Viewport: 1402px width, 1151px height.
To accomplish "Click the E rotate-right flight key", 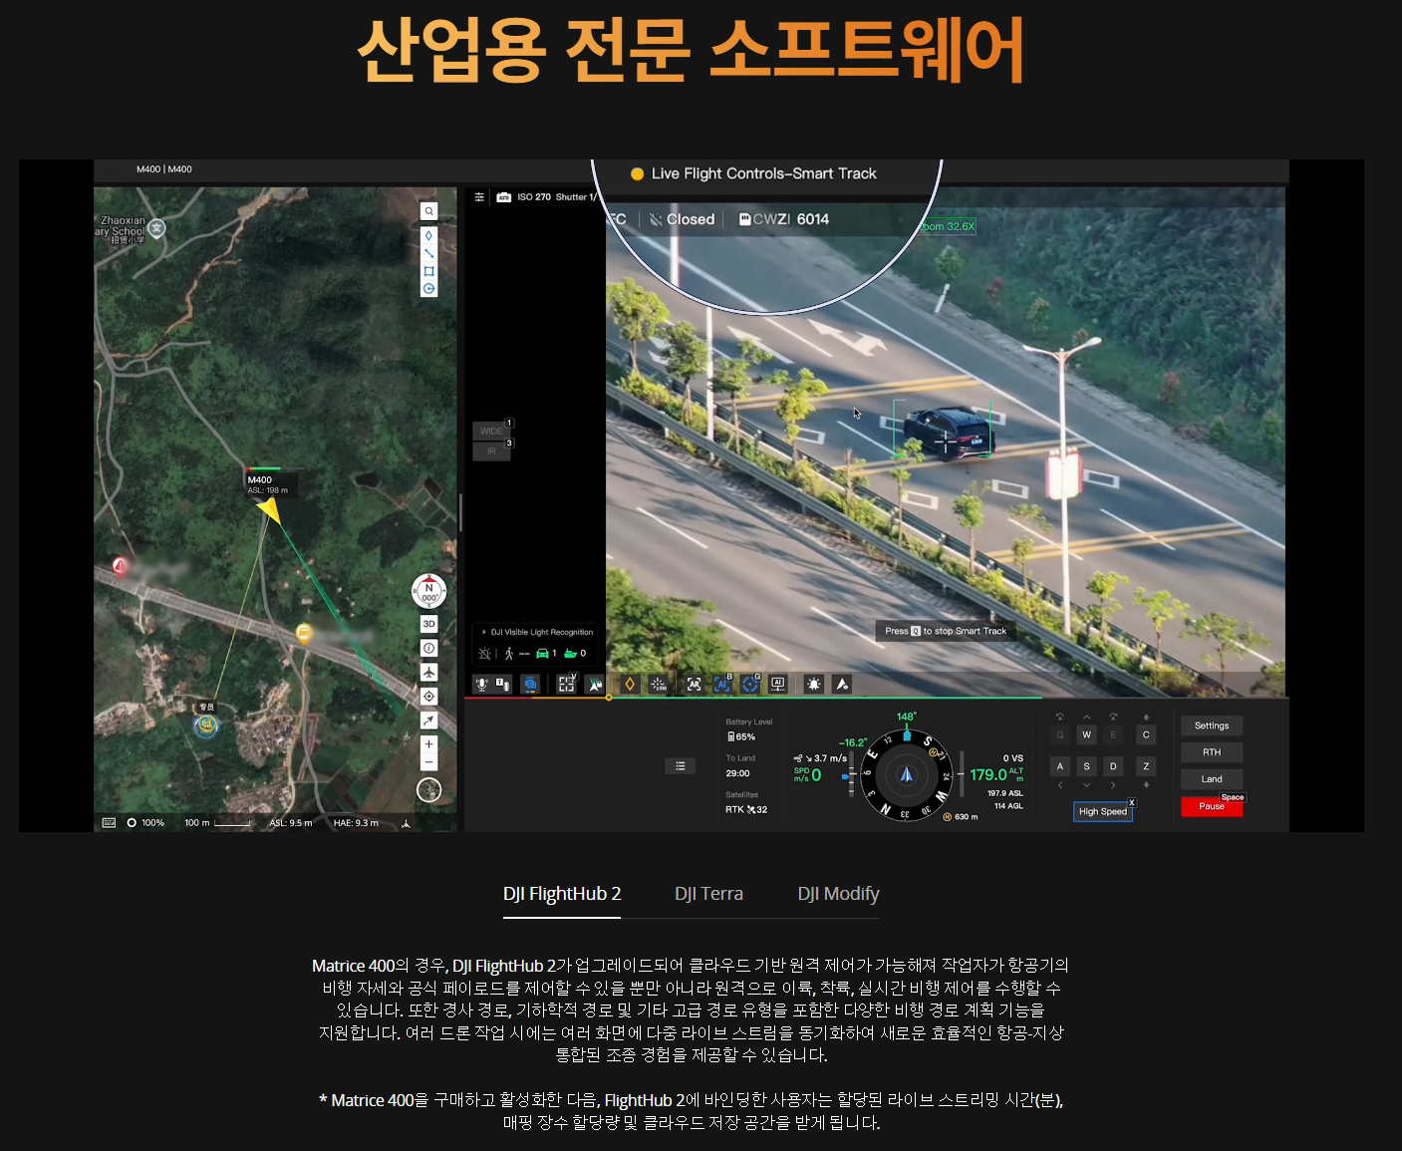I will 1113,734.
